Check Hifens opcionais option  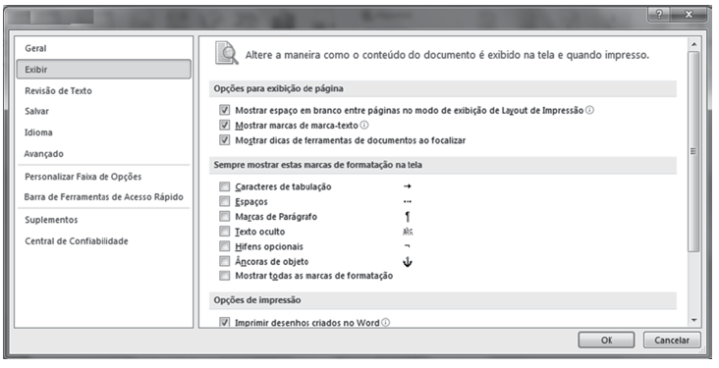click(x=224, y=246)
